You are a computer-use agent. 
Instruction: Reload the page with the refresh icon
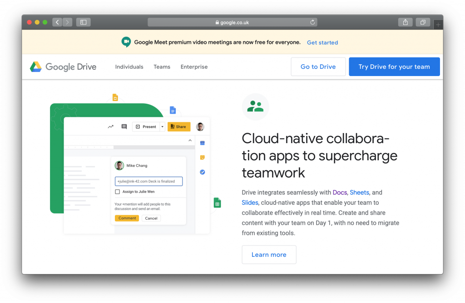pos(312,22)
